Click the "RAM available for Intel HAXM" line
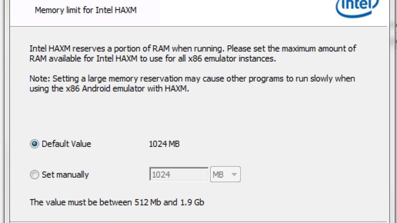This screenshot has width=397, height=223. [152, 59]
